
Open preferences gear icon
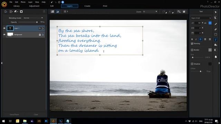[x=59, y=2]
